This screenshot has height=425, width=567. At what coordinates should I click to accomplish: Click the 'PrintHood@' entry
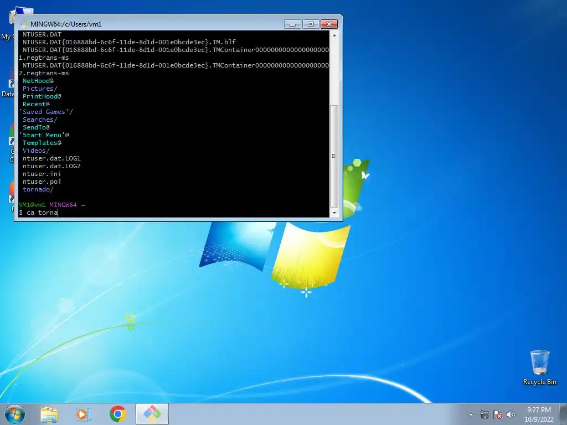click(42, 96)
